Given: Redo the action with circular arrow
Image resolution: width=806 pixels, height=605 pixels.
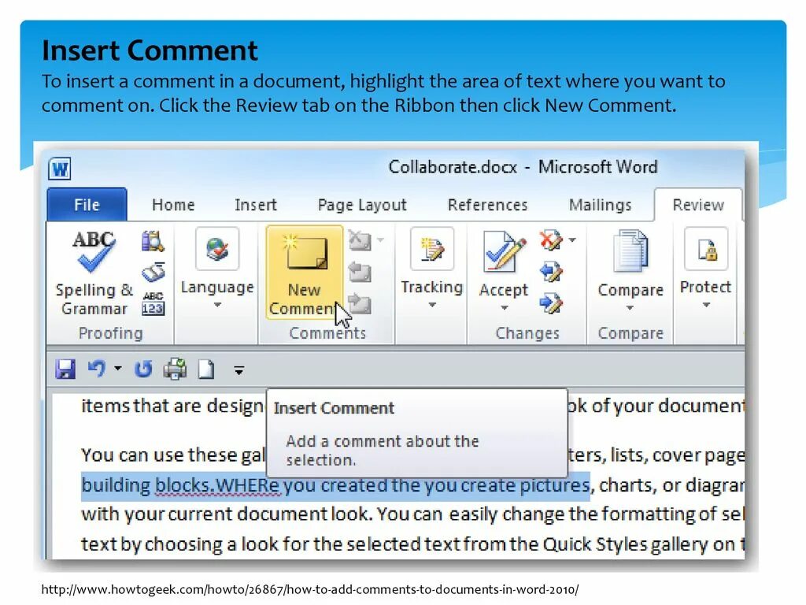Looking at the screenshot, I should (x=143, y=369).
